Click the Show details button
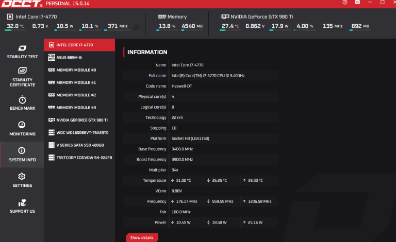 (142, 237)
